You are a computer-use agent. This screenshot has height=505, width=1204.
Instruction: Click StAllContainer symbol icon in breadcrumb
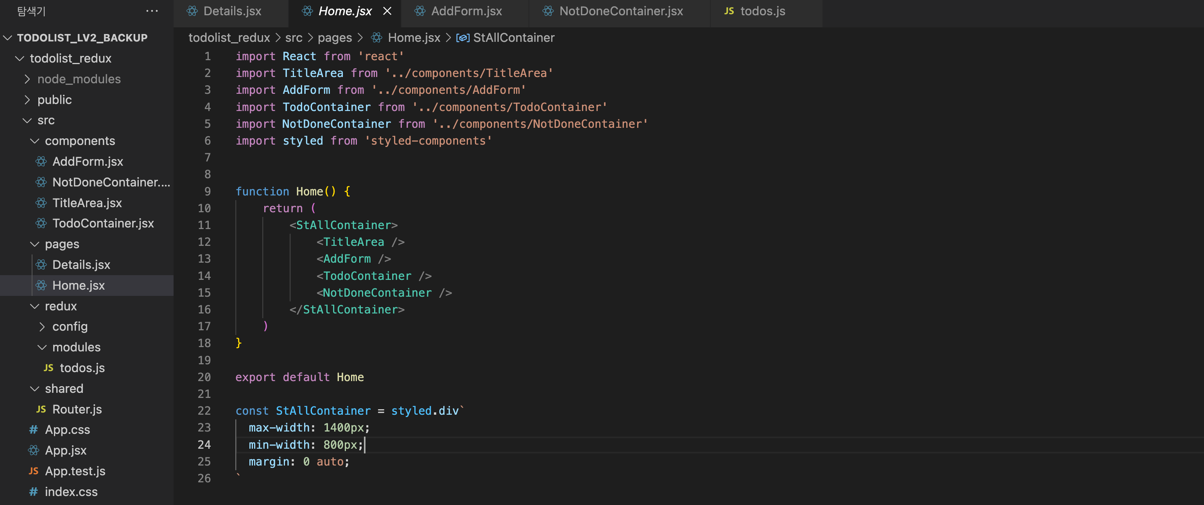pyautogui.click(x=462, y=38)
